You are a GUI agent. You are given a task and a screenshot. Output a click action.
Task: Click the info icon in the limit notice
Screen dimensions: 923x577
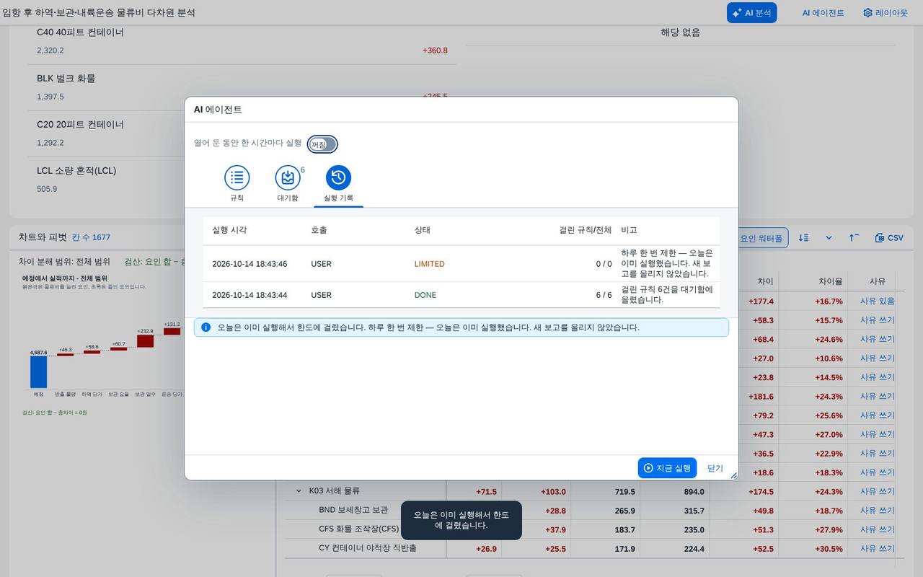click(x=206, y=327)
